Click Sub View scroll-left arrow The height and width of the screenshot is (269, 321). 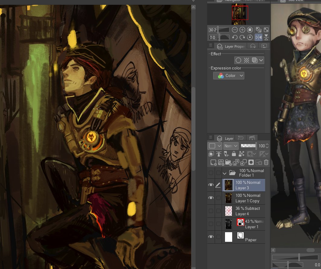click(273, 250)
